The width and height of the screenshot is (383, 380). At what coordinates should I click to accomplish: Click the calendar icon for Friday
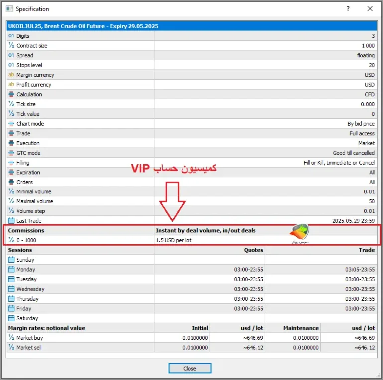click(x=11, y=308)
